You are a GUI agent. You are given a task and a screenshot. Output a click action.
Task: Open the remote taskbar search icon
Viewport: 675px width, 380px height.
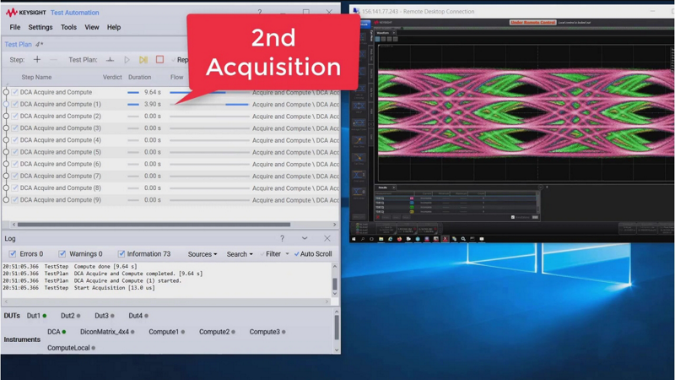click(x=363, y=239)
